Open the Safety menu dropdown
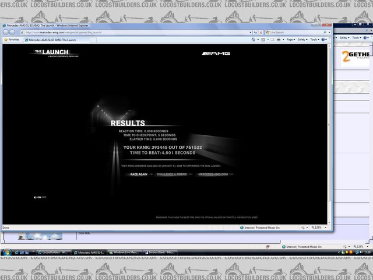Screen dimensions: 373x280 point(302,40)
